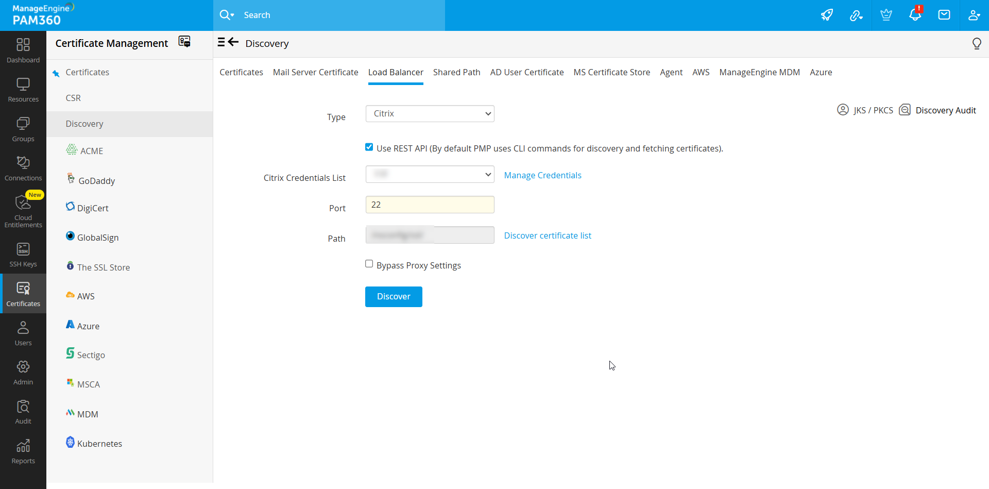Expand the Type dropdown showing Citrix
The height and width of the screenshot is (489, 989).
click(430, 114)
